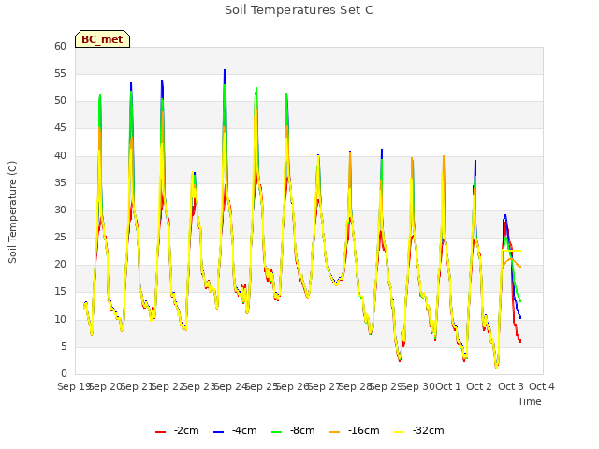599x449 pixels.
Task: Click the 25 y-axis tick label
Action: (x=60, y=238)
